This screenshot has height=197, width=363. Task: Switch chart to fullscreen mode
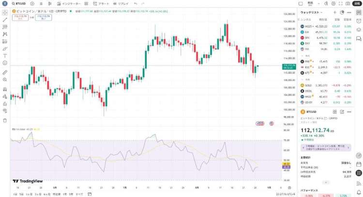(x=341, y=4)
